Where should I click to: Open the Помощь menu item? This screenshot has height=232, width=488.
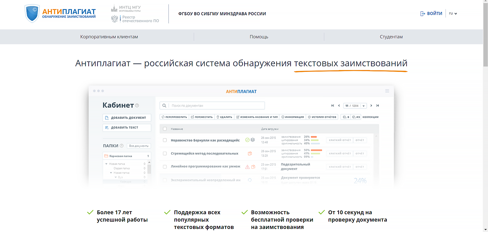[x=259, y=37]
